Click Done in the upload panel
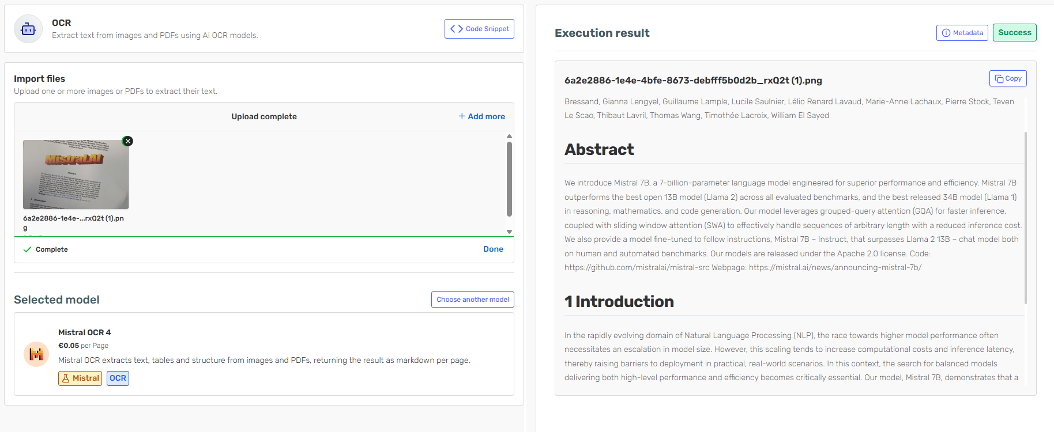This screenshot has width=1054, height=432. coord(493,249)
